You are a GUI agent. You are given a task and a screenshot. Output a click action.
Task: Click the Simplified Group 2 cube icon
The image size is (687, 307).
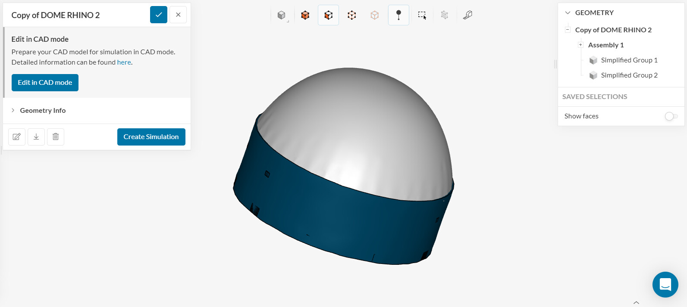tap(593, 75)
